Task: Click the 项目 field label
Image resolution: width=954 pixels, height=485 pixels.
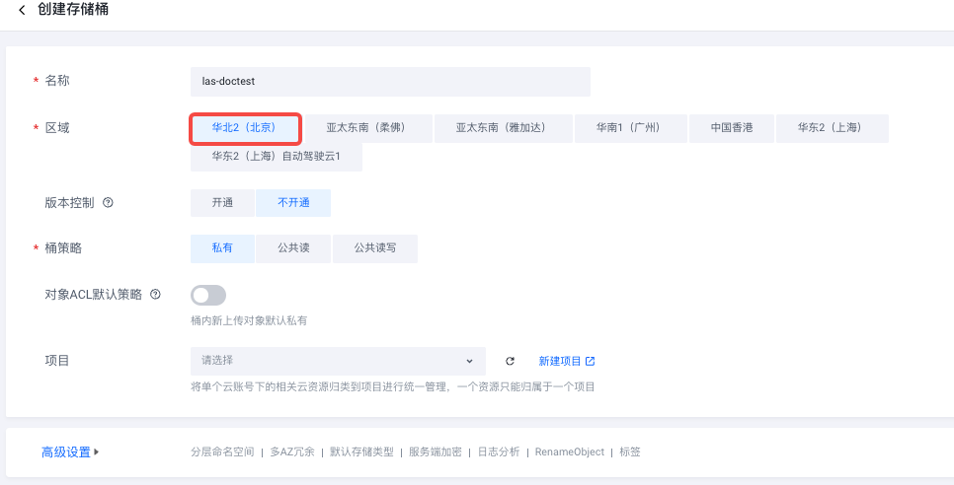Action: pos(57,361)
